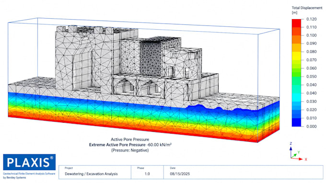Click the legend value 0.090

[x=312, y=44]
